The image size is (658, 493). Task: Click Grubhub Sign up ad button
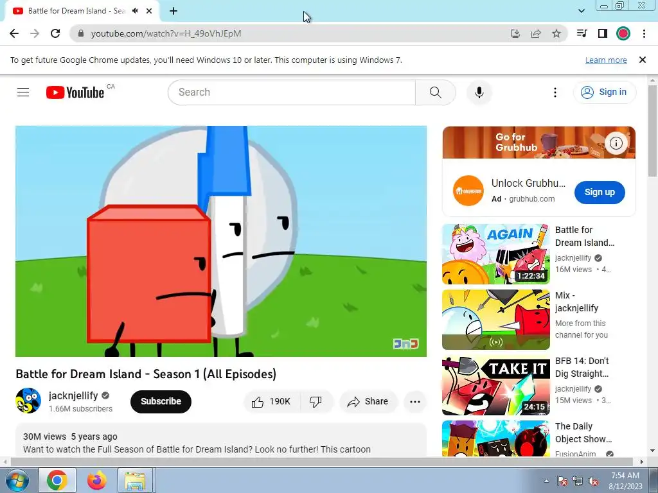click(600, 193)
